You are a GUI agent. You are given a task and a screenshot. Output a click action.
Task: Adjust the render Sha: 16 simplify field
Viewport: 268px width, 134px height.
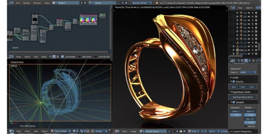(250, 119)
